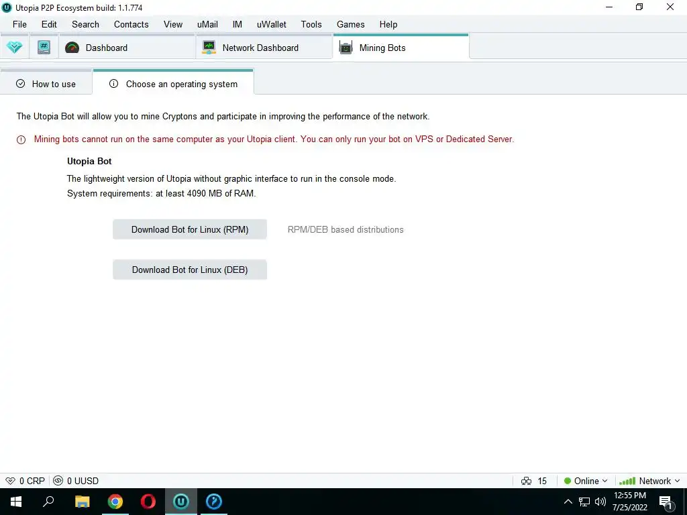Click the red warning exclamation icon
The width and height of the screenshot is (687, 515).
click(x=21, y=139)
